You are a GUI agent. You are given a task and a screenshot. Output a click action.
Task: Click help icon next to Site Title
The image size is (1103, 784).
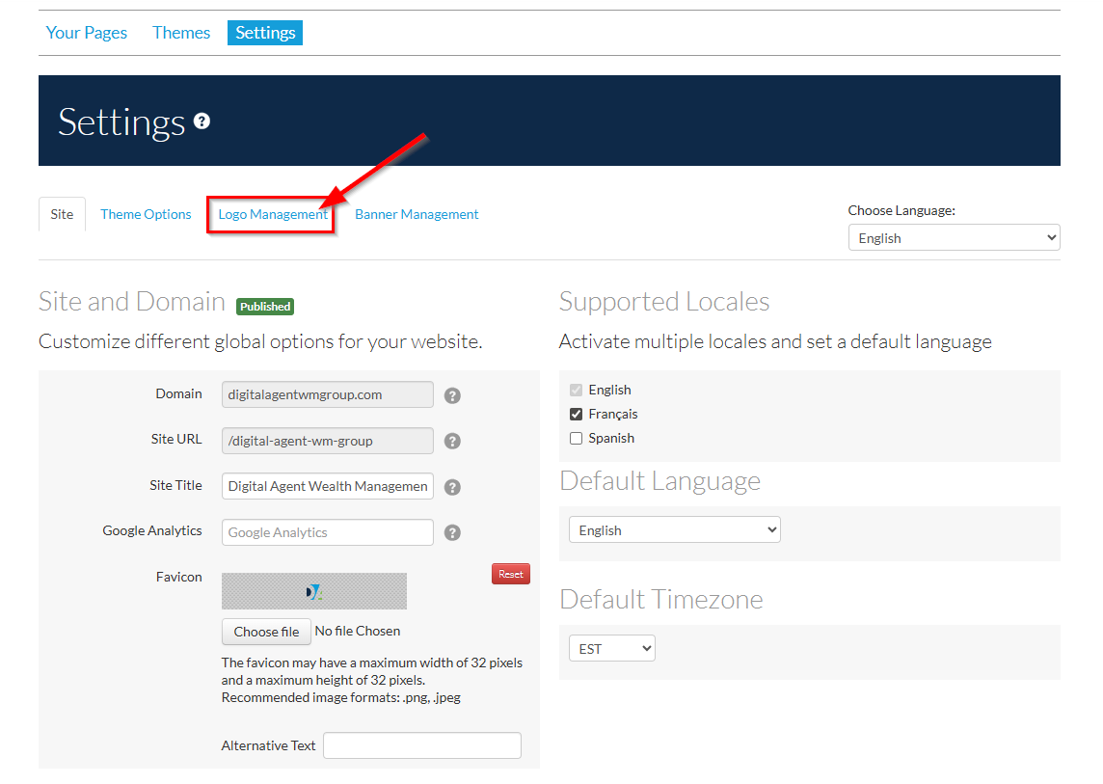point(452,487)
